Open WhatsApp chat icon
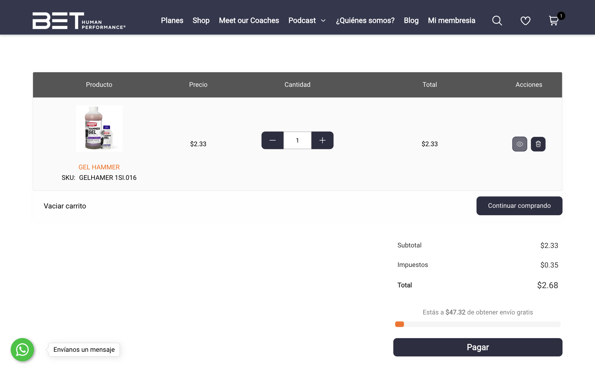The width and height of the screenshot is (595, 371). [x=22, y=350]
